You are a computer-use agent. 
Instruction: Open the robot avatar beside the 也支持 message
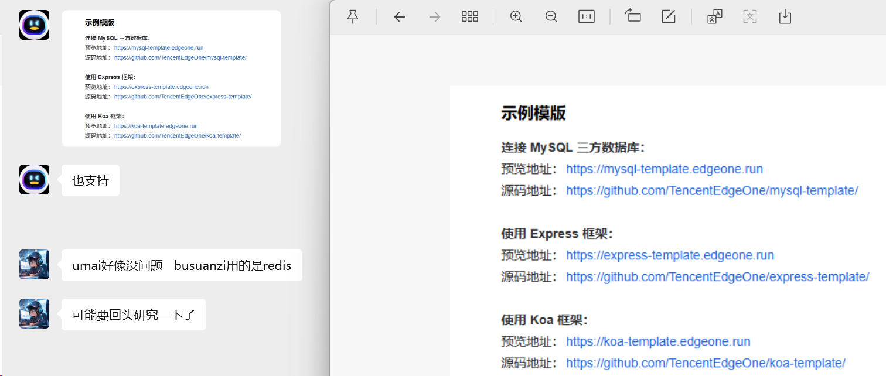34,179
